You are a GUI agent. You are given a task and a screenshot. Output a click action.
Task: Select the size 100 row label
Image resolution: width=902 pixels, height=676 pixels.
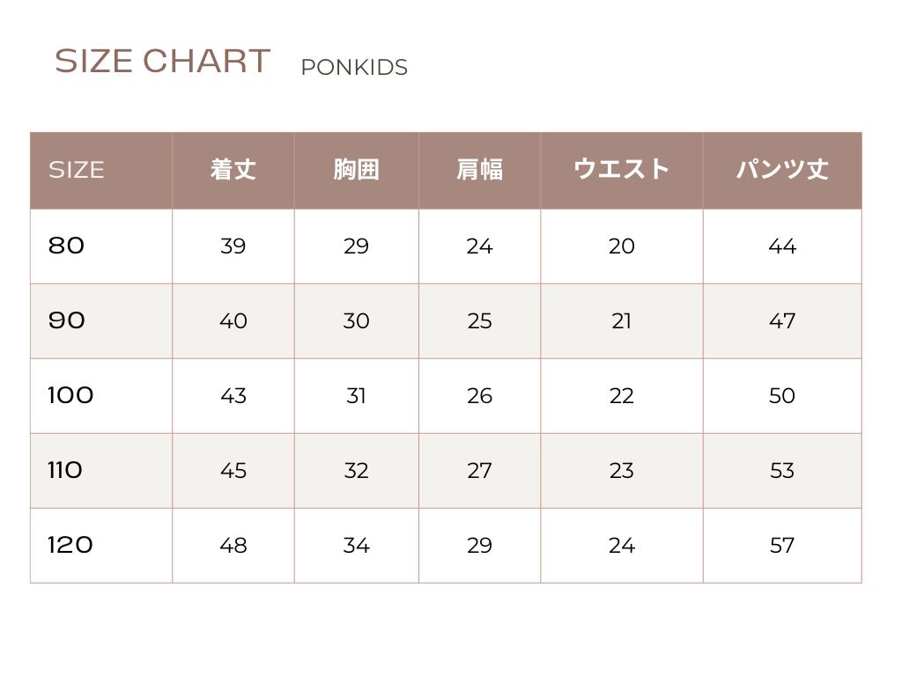coord(70,395)
